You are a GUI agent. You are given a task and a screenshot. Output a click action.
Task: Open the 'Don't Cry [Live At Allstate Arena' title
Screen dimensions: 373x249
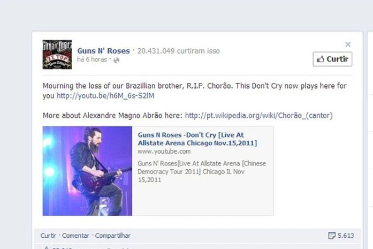(x=197, y=139)
